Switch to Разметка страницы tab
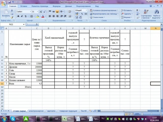Image resolution: width=163 pixels, height=122 pixels. [40, 6]
